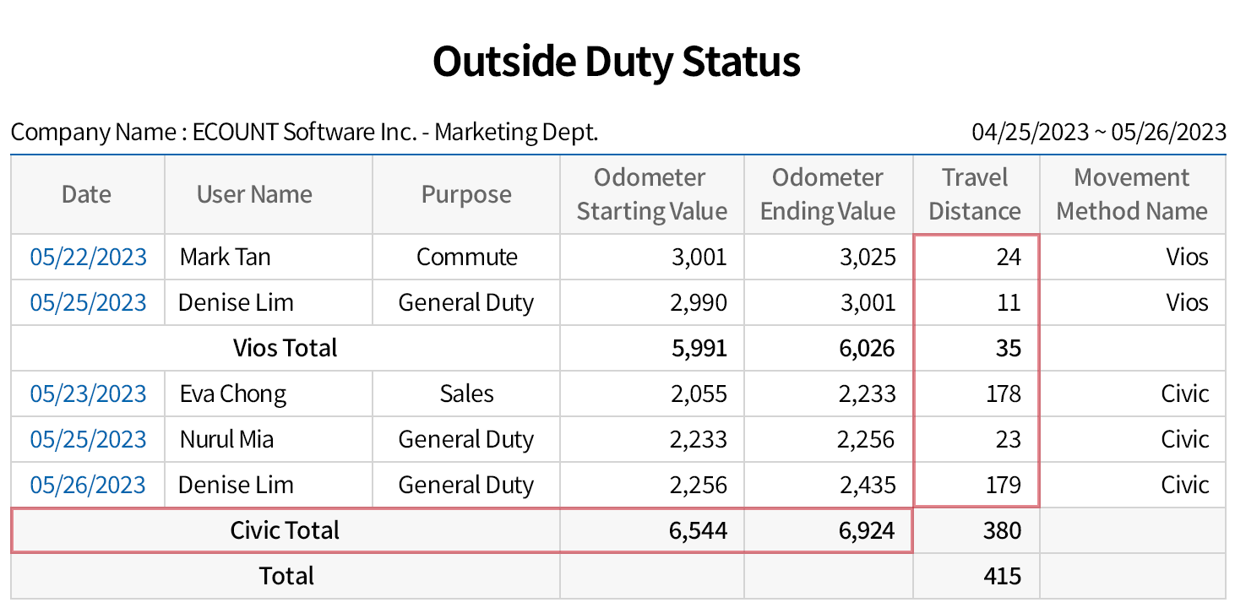
Task: Select the 415 total distance cell
Action: click(x=1002, y=576)
